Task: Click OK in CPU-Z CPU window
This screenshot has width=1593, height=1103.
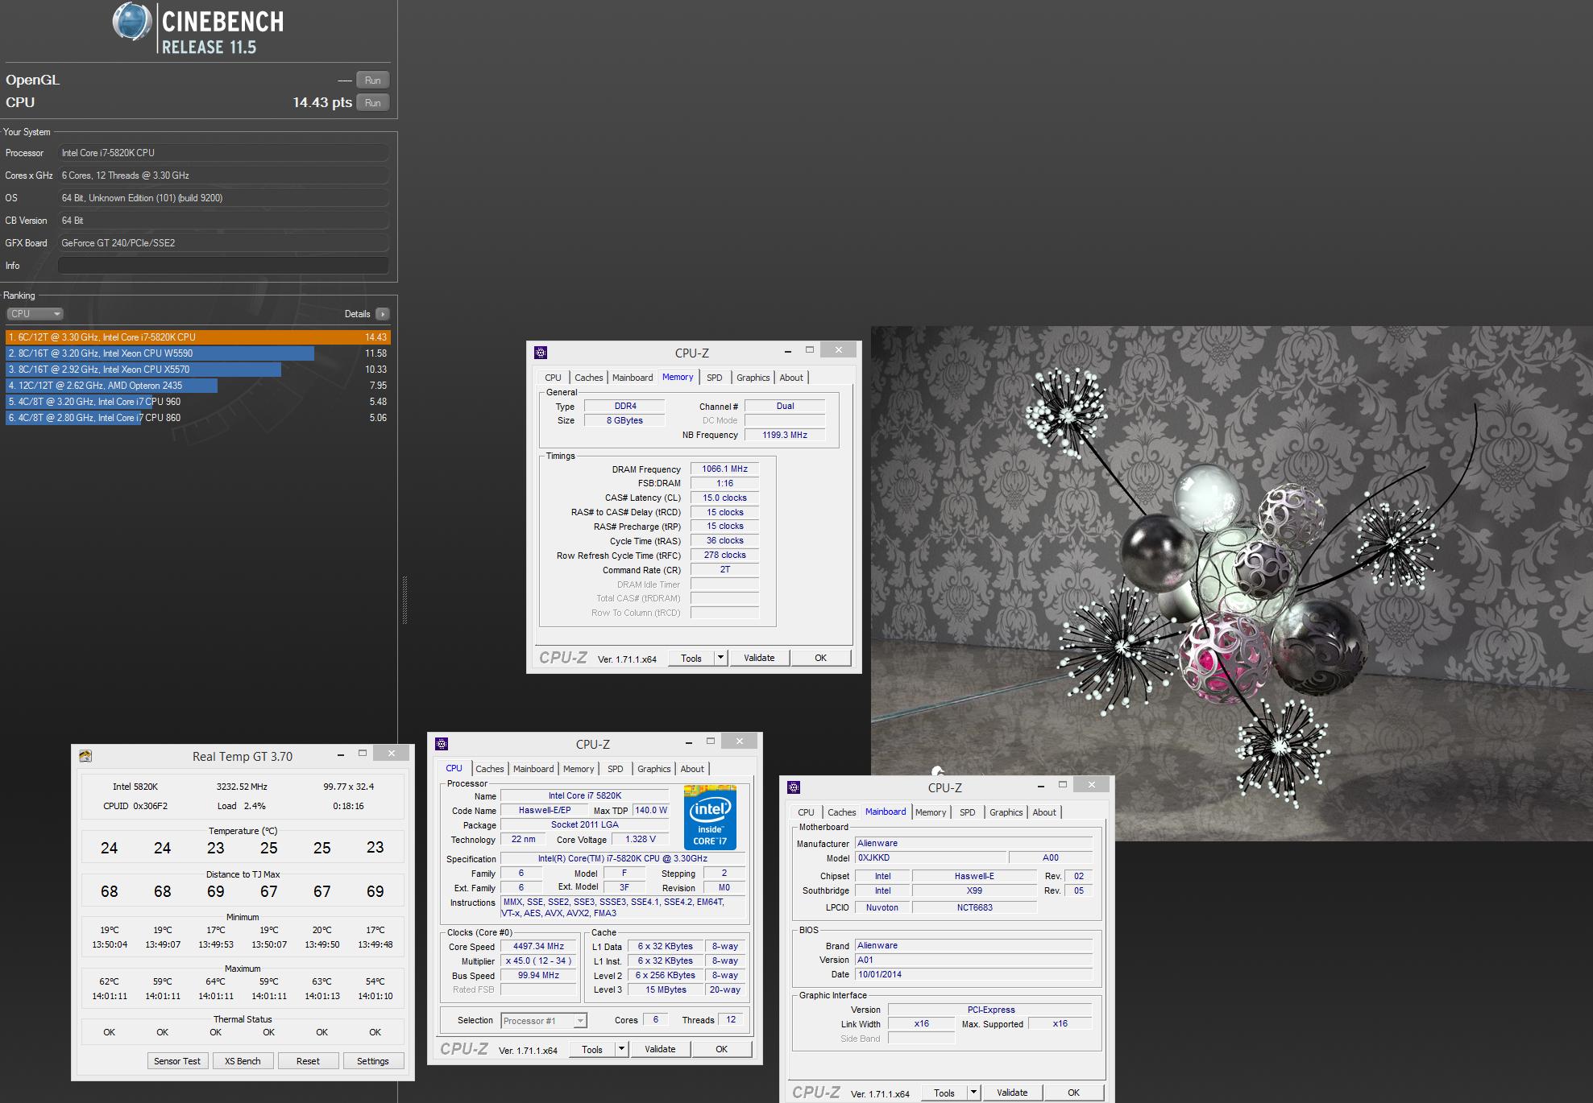Action: coord(721,1049)
